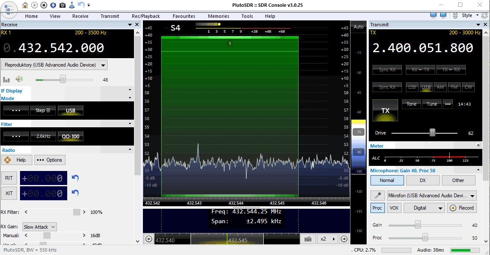This screenshot has height=255, width=490.
Task: Open the RX Gain Slow Attack dropdown
Action: pyautogui.click(x=39, y=227)
